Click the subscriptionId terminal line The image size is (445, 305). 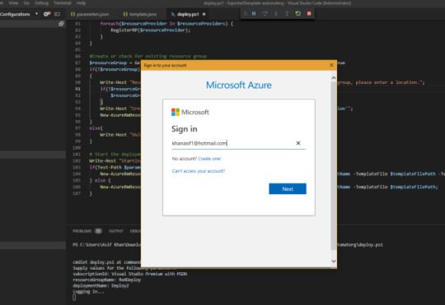(x=129, y=274)
